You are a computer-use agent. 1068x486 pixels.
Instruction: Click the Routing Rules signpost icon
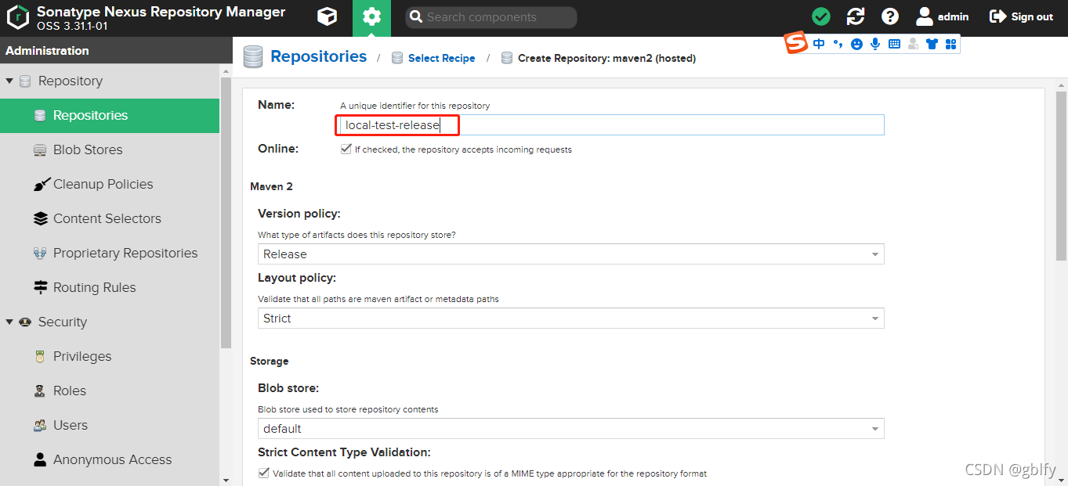(x=41, y=287)
